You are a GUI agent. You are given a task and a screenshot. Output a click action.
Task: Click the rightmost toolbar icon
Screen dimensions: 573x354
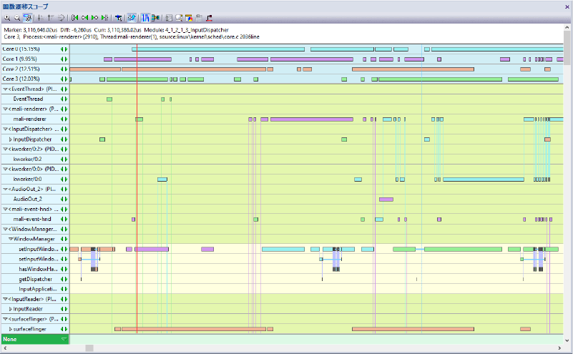[209, 17]
